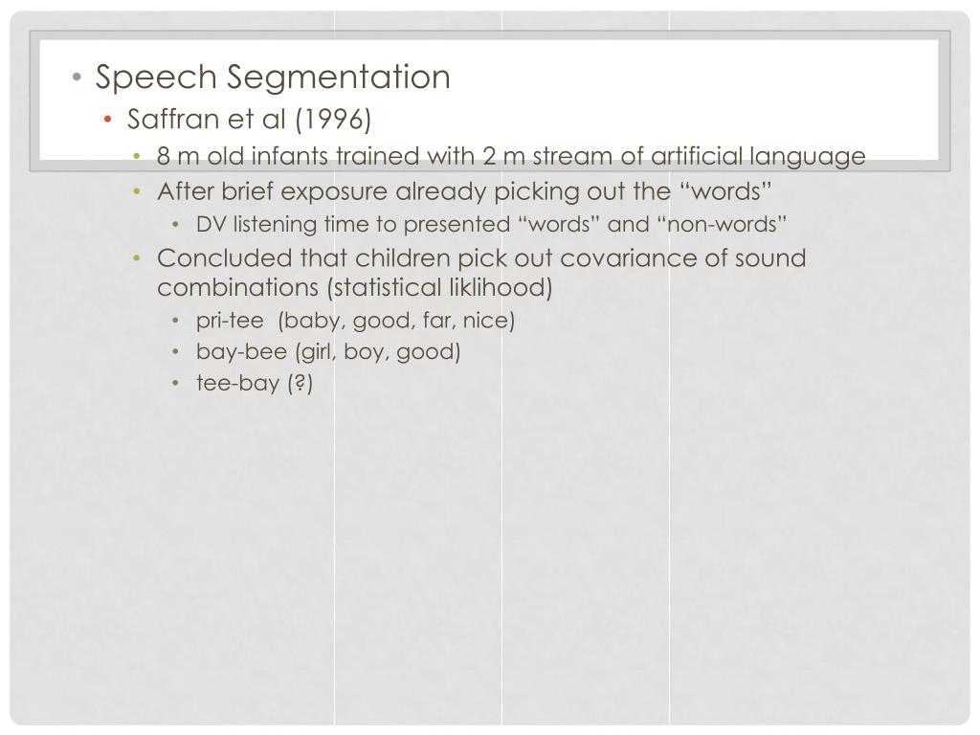Viewport: 980px width, 735px height.
Task: Click the bullet before 'bay-bee'
Action: click(x=176, y=352)
